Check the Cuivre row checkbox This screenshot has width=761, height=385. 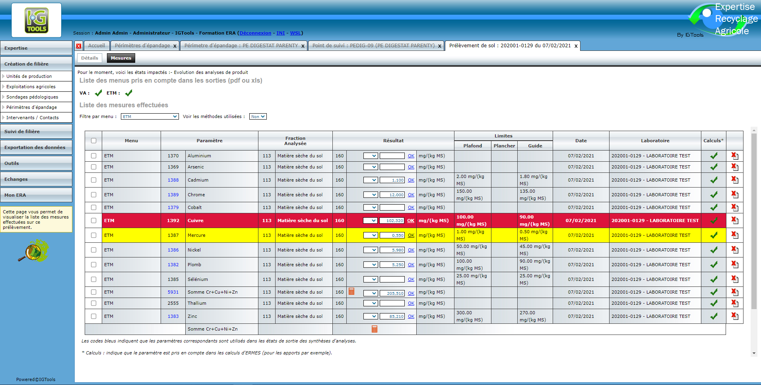point(93,221)
